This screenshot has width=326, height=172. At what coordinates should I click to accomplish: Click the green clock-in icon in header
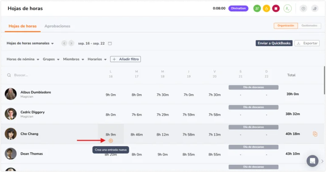click(x=257, y=8)
